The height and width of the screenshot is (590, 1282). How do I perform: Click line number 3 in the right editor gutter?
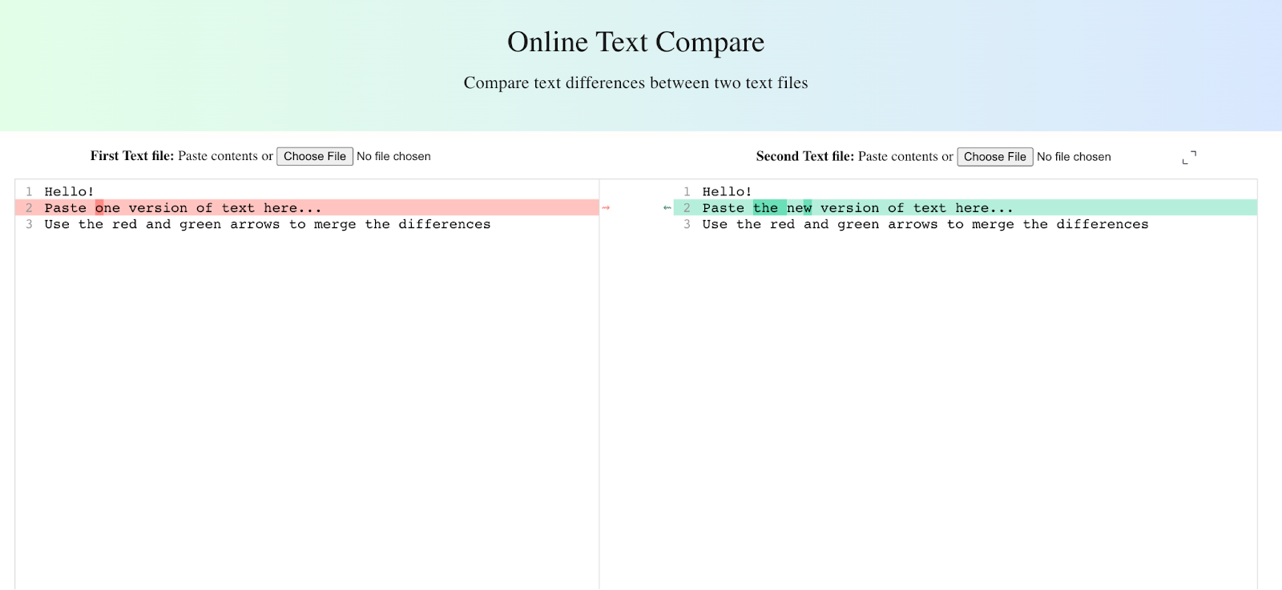pyautogui.click(x=687, y=225)
